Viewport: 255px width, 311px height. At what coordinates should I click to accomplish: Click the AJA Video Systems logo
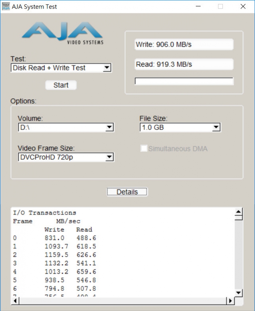63,33
